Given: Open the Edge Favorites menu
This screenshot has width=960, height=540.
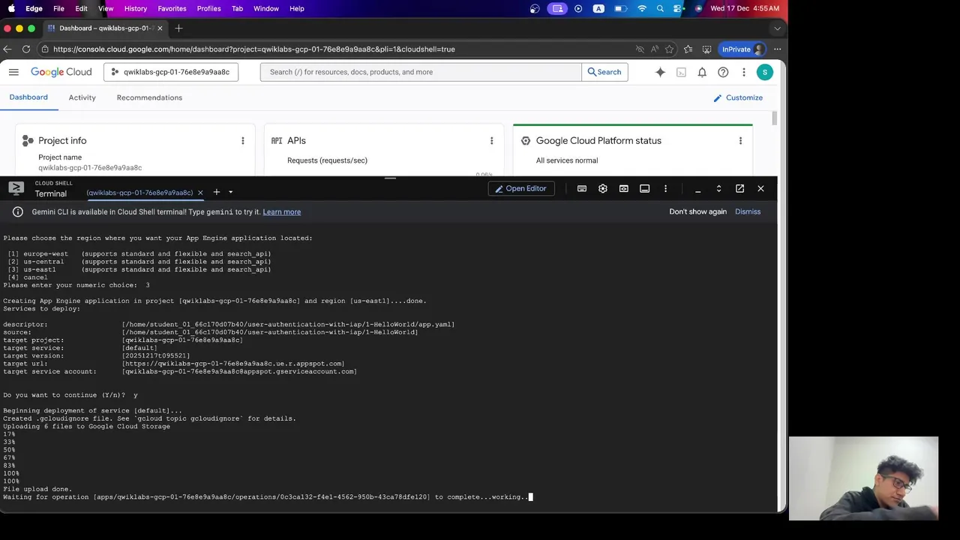Looking at the screenshot, I should (x=172, y=8).
